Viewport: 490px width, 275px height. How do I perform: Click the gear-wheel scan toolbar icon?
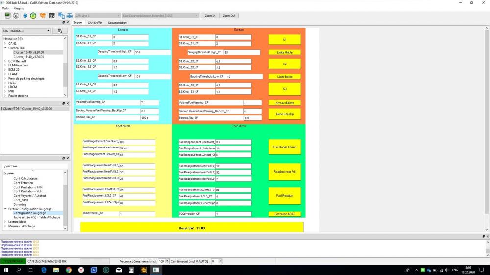(16, 15)
